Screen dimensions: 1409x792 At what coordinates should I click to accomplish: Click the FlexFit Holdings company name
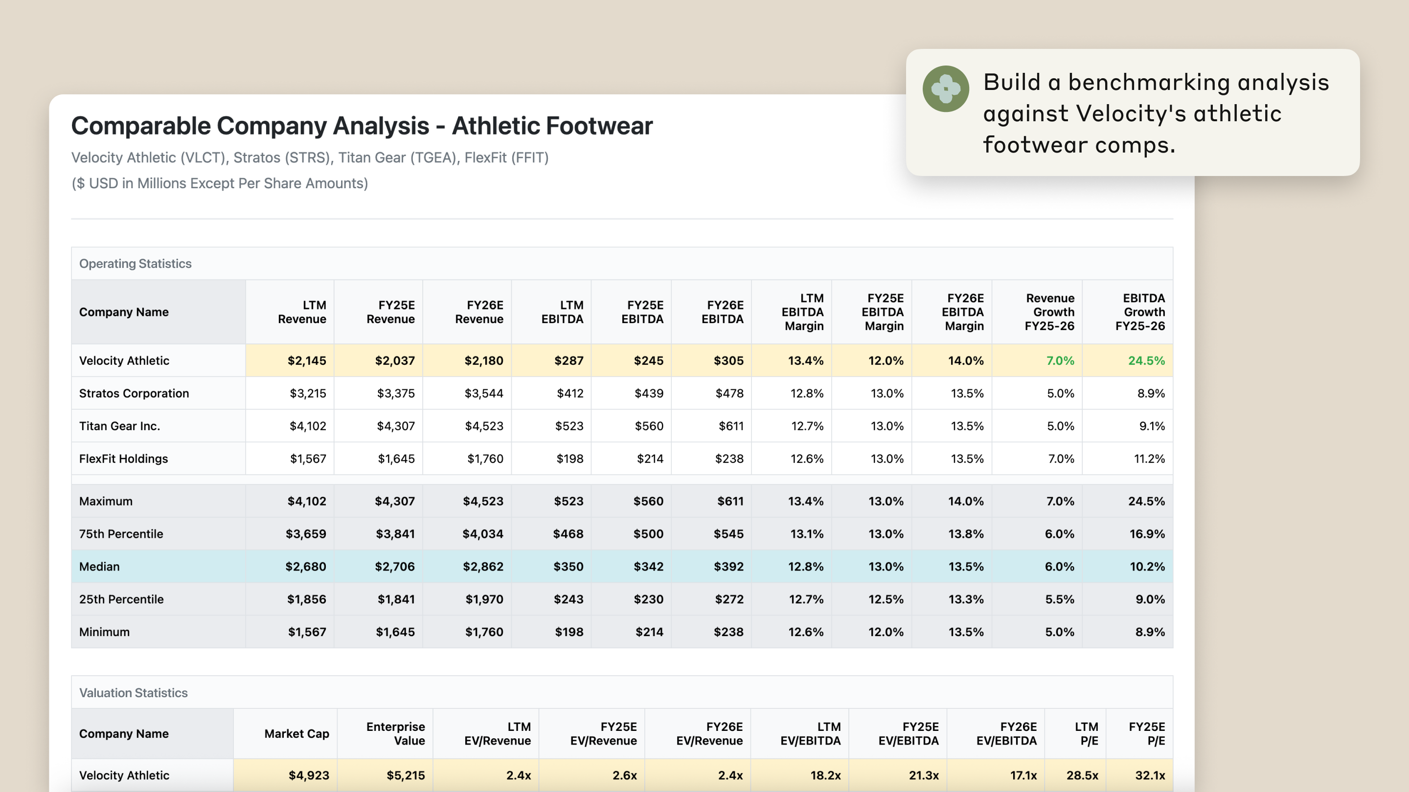(124, 459)
